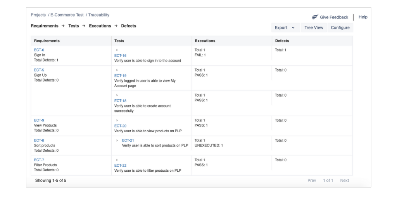The width and height of the screenshot is (397, 198).
Task: Expand the ECT-21 test row chevron
Action: (117, 141)
